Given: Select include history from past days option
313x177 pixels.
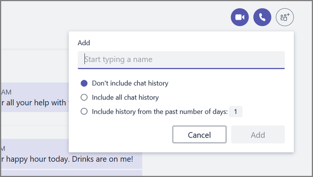Looking at the screenshot, I should (x=84, y=112).
